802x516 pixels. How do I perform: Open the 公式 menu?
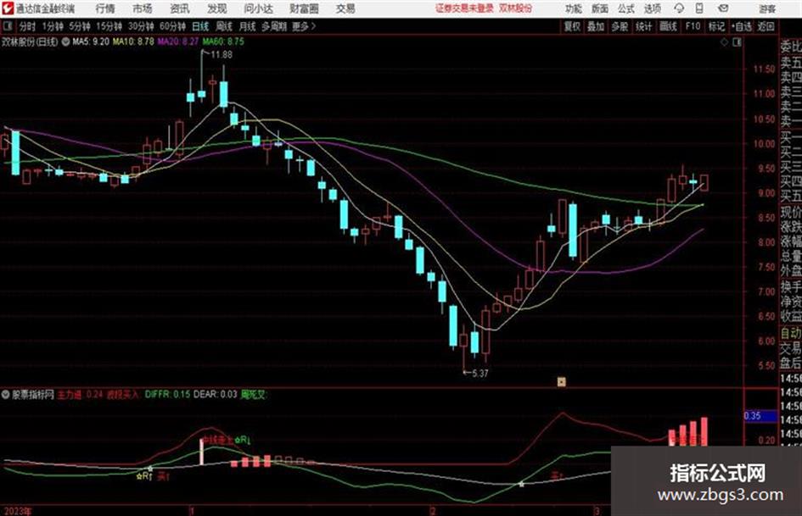click(626, 8)
